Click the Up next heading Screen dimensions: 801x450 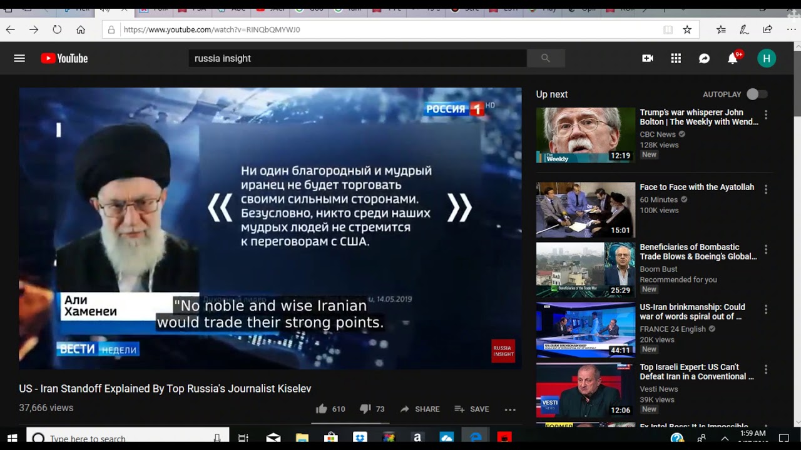[552, 94]
